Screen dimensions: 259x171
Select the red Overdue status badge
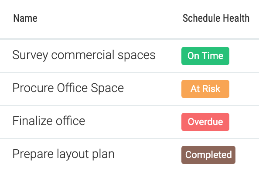pyautogui.click(x=205, y=122)
